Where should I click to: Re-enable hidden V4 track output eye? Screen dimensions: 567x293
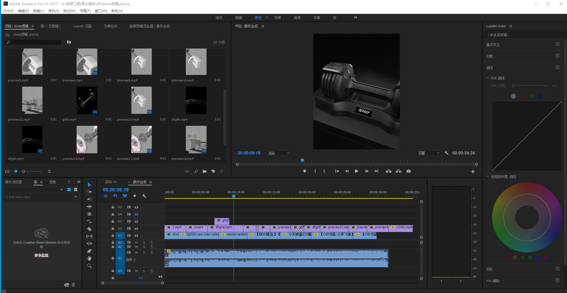click(x=136, y=214)
